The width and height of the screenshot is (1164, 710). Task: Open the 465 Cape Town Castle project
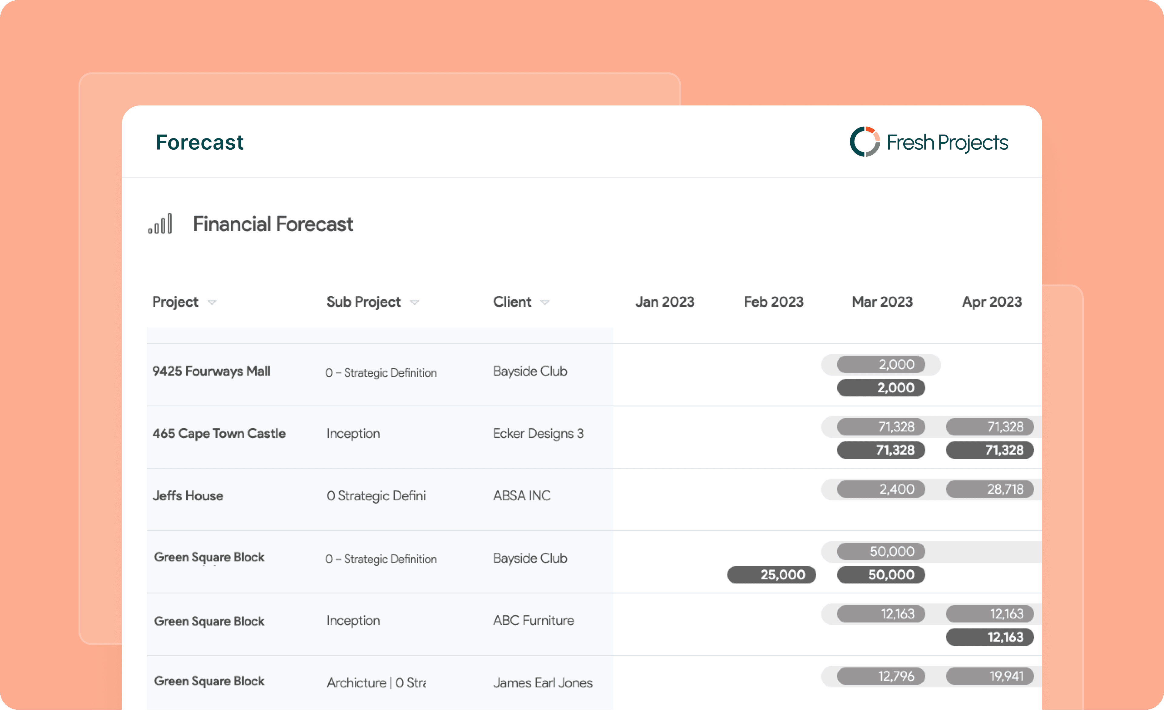(219, 434)
